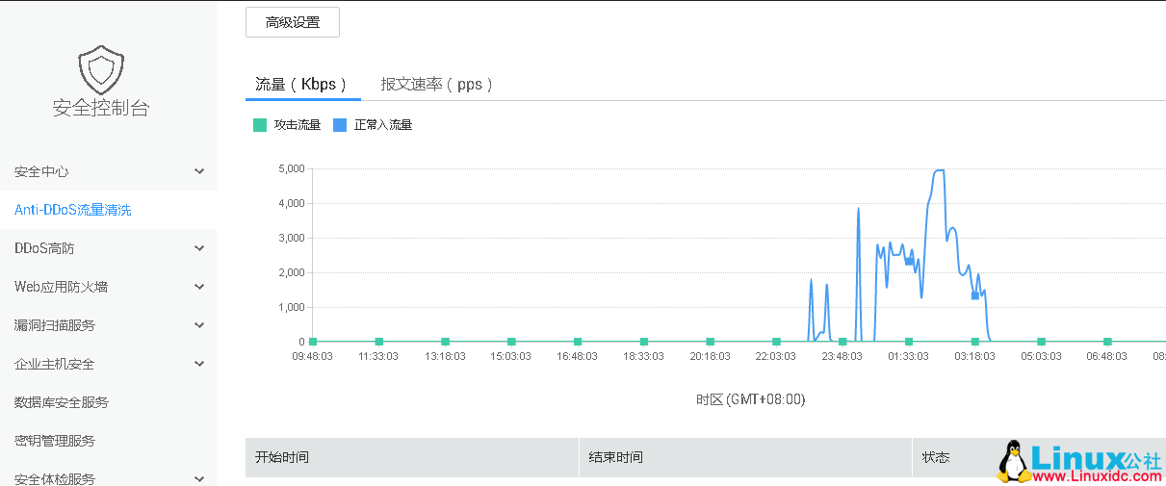Viewport: 1166px width, 486px height.
Task: Click attack traffic marker at 05:03:03
Action: point(1041,342)
